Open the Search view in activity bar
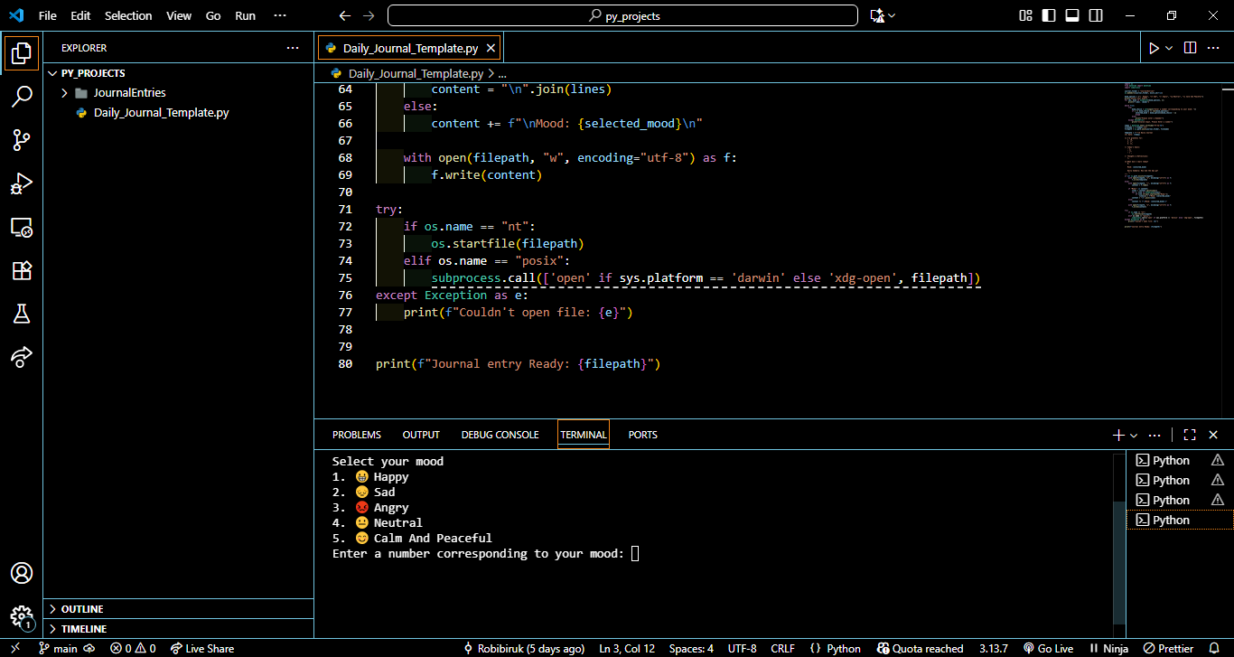The width and height of the screenshot is (1234, 657). click(x=22, y=97)
